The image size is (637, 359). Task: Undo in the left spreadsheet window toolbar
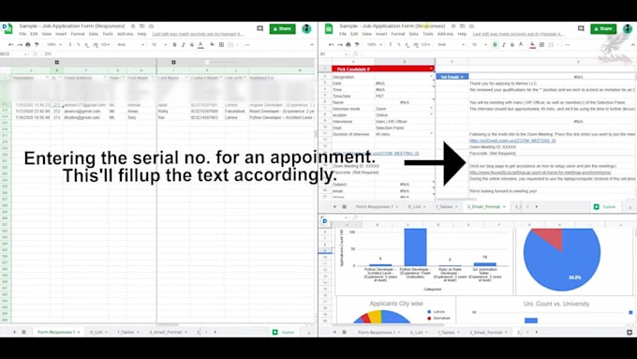(x=11, y=44)
